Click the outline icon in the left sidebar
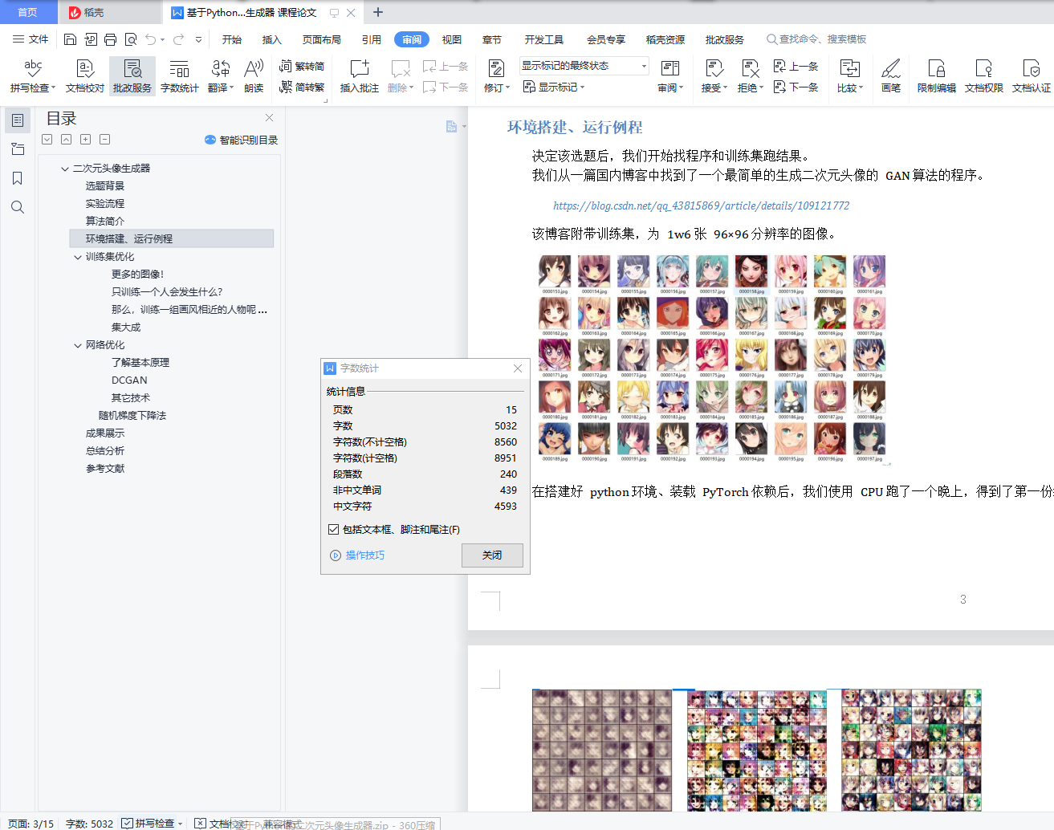Screen dimensions: 1054x830 pos(18,120)
